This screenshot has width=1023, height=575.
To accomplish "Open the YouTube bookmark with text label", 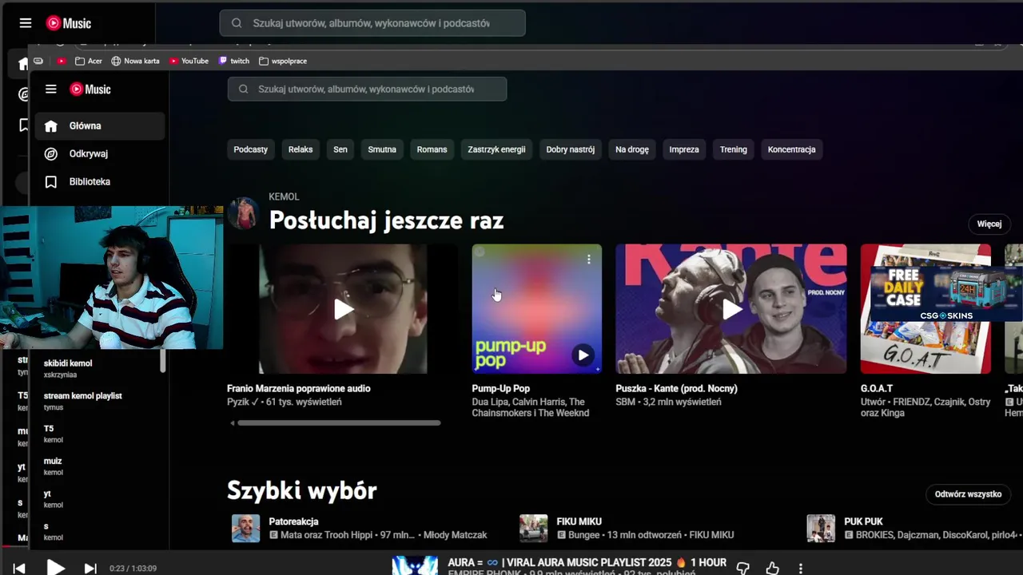I will pos(189,61).
